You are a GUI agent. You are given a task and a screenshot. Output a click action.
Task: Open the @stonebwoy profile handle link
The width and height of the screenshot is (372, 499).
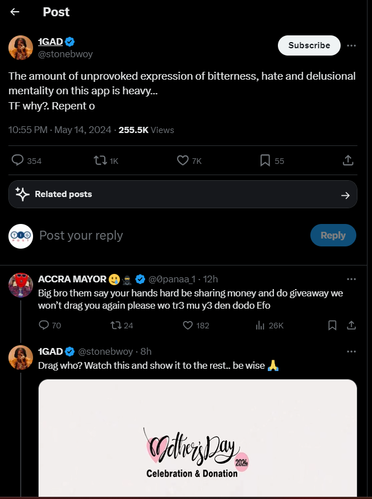(65, 54)
